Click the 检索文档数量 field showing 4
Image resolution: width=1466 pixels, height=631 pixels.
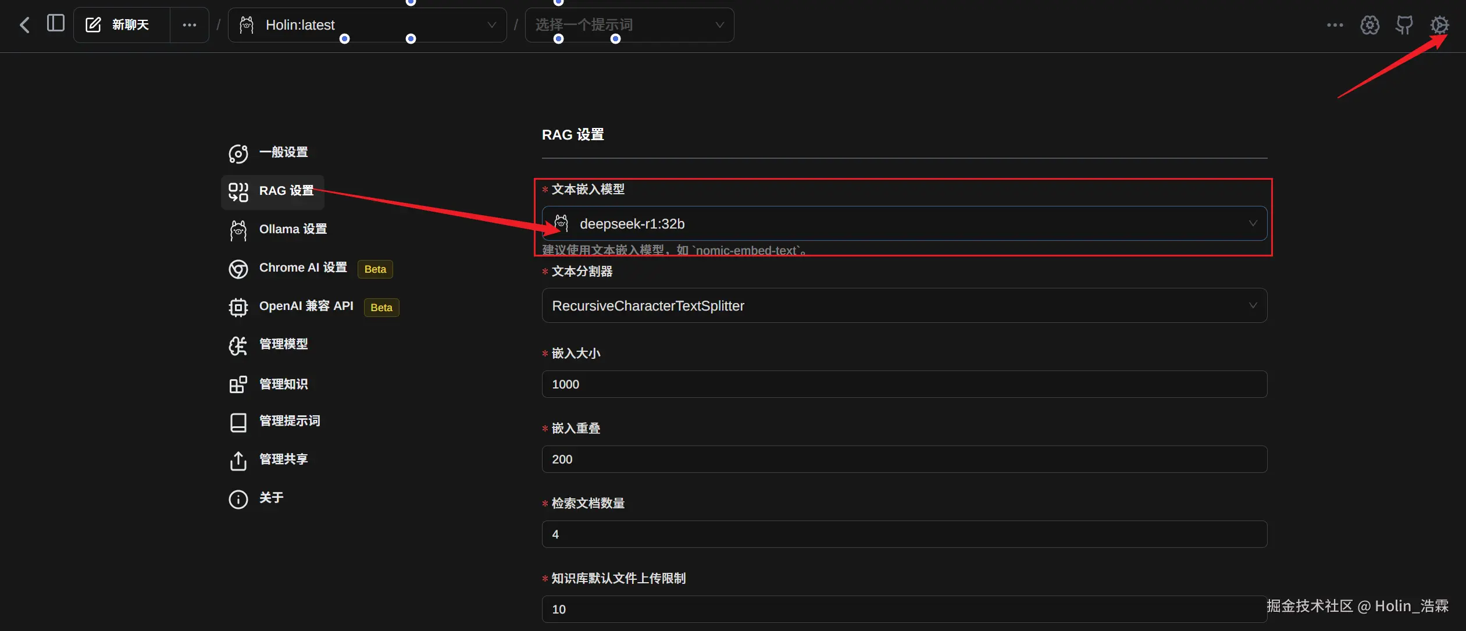[x=904, y=534]
